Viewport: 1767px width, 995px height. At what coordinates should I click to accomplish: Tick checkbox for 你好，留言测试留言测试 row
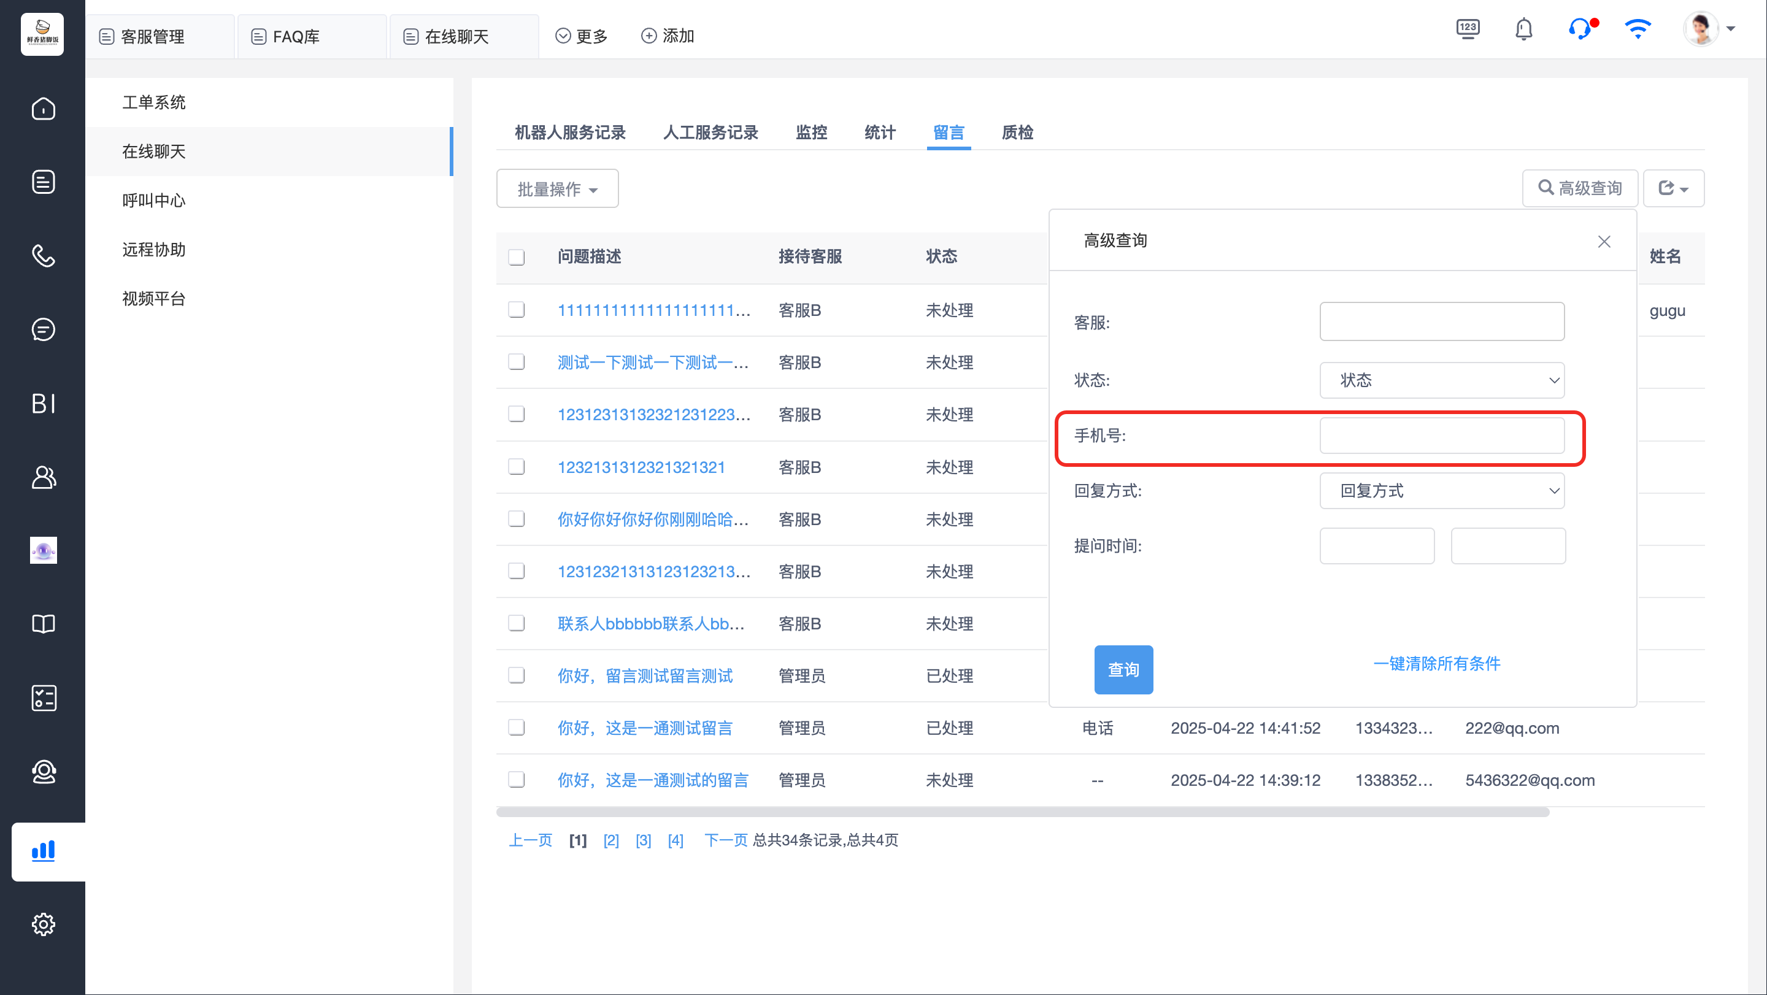pyautogui.click(x=517, y=675)
